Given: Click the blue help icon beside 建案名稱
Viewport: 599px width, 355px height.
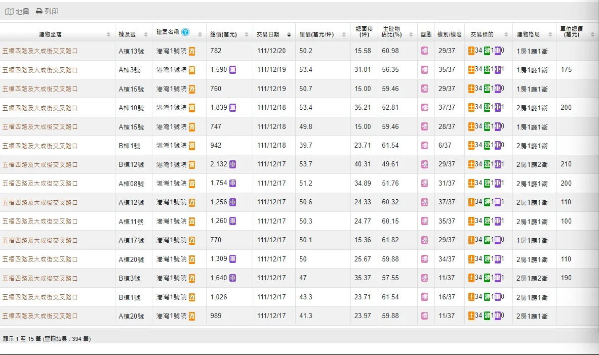Looking at the screenshot, I should coord(185,32).
